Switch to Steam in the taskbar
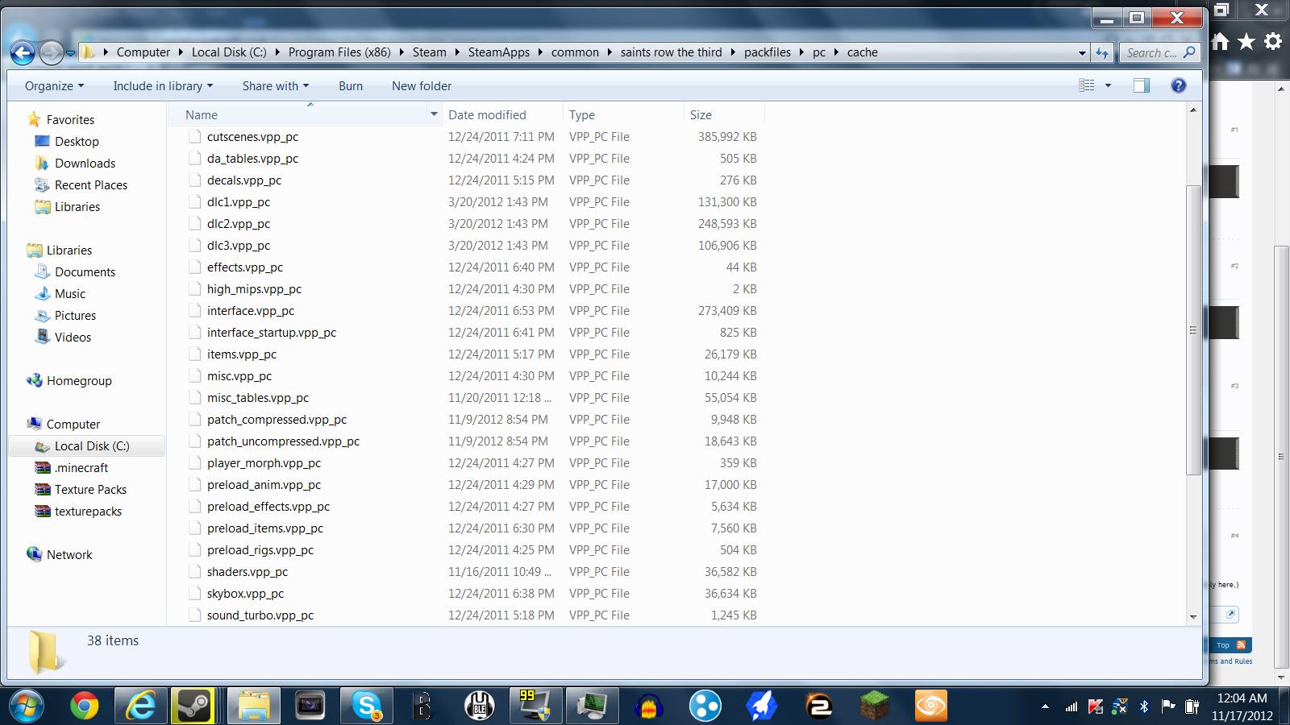The width and height of the screenshot is (1290, 725). [193, 706]
